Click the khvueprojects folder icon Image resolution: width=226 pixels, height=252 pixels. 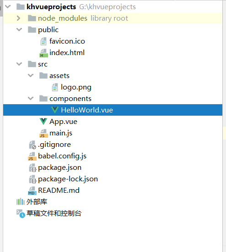click(x=21, y=7)
